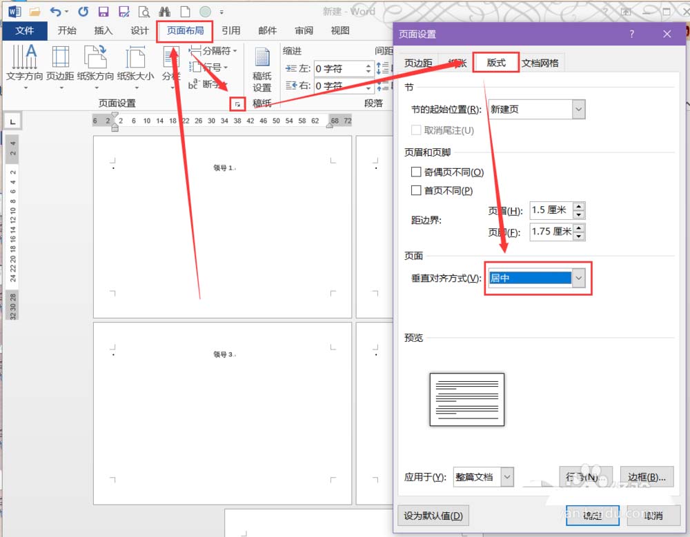This screenshot has height=537, width=690.
Task: Open the 邮件 ribbon tab
Action: 268,30
